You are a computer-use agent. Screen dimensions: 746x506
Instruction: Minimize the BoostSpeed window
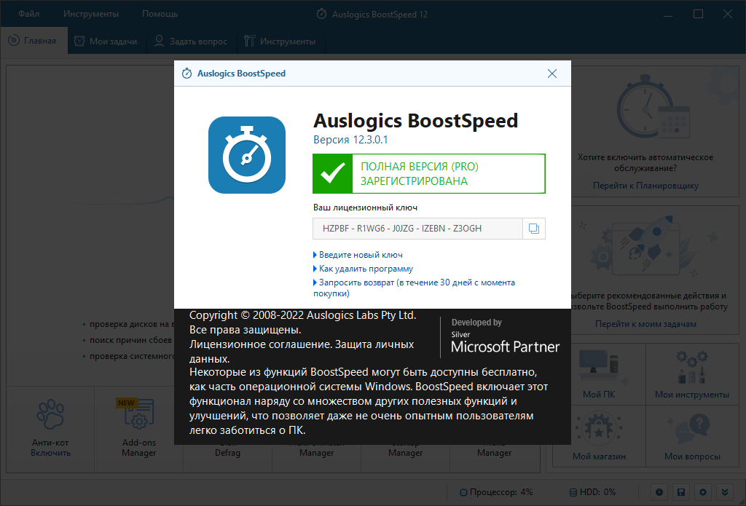(667, 15)
